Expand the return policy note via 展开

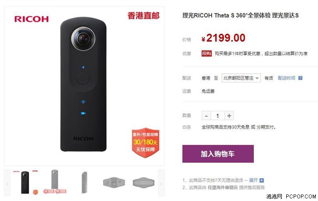pos(253,180)
